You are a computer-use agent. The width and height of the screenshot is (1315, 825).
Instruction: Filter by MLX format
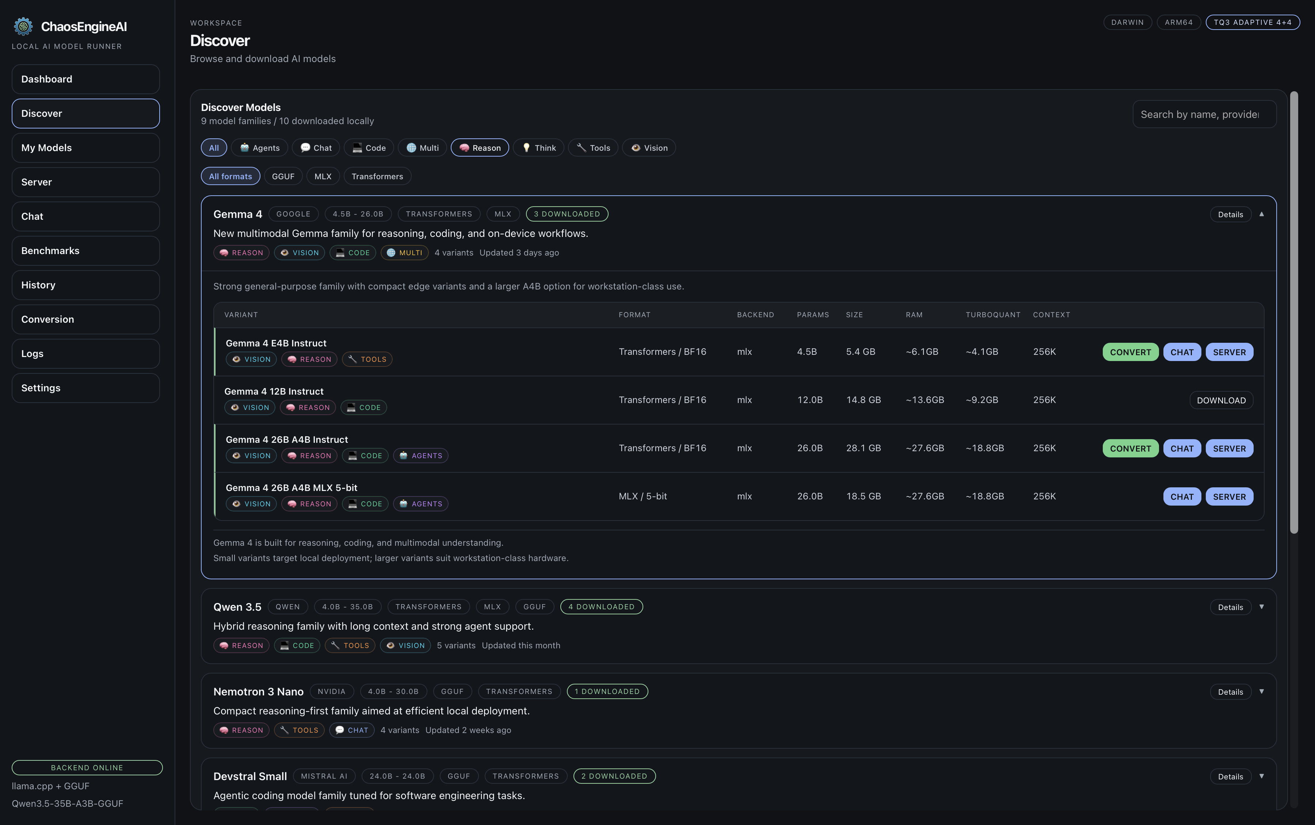323,176
